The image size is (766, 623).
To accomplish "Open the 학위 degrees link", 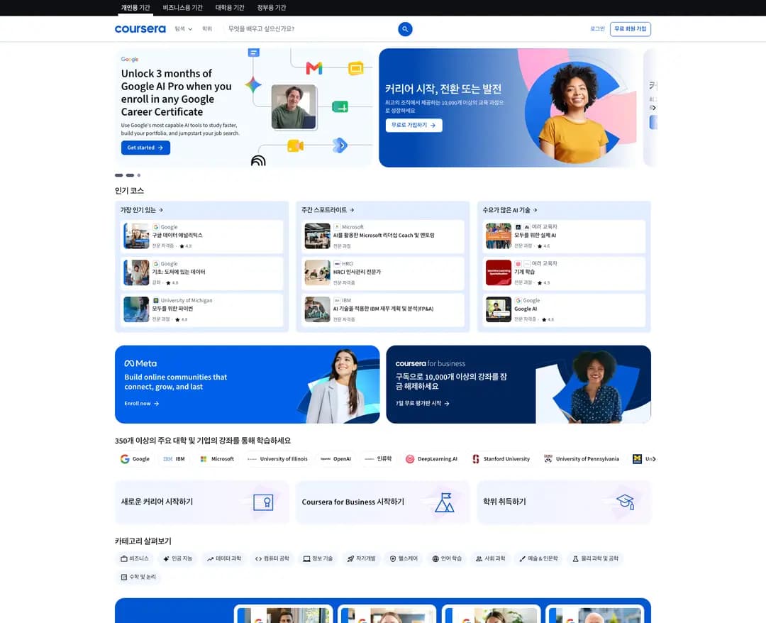I will [x=207, y=29].
